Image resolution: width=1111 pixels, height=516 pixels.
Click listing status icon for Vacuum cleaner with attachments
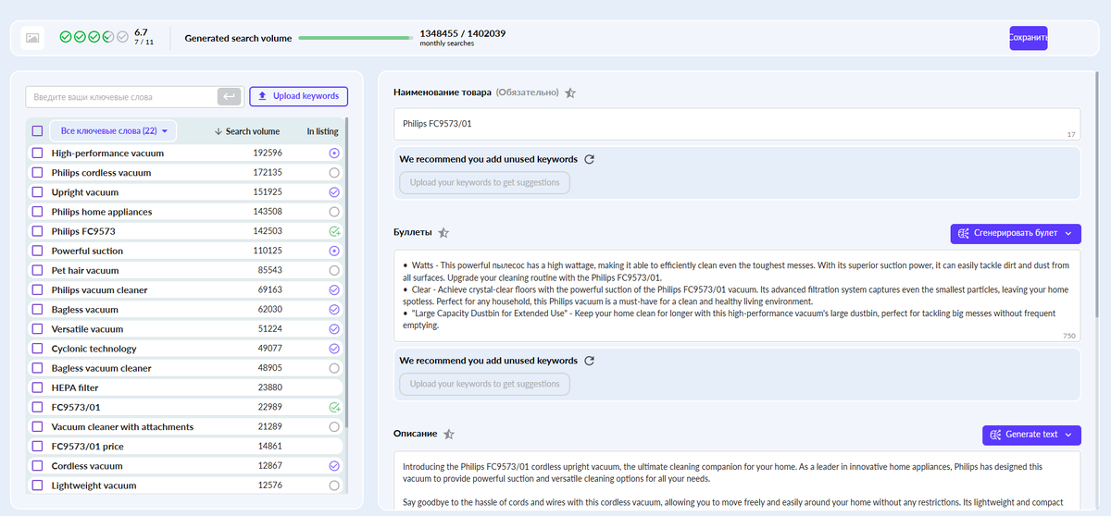click(x=334, y=426)
